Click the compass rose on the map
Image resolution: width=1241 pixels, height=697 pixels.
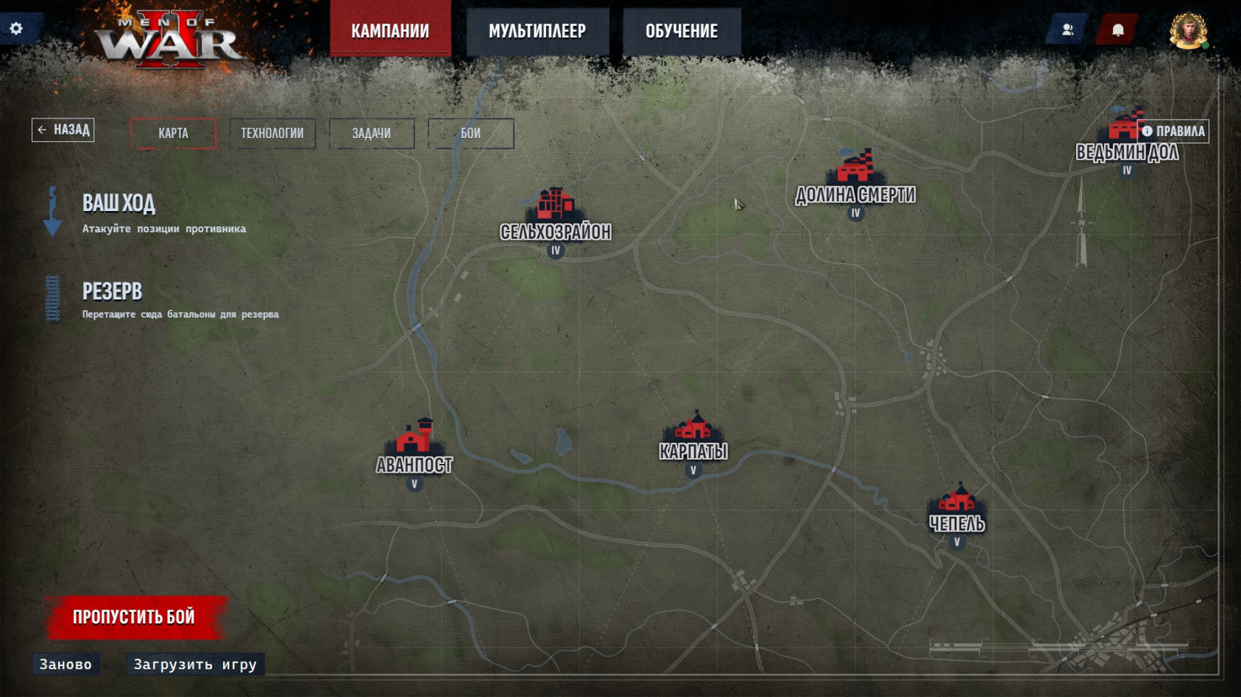1081,221
